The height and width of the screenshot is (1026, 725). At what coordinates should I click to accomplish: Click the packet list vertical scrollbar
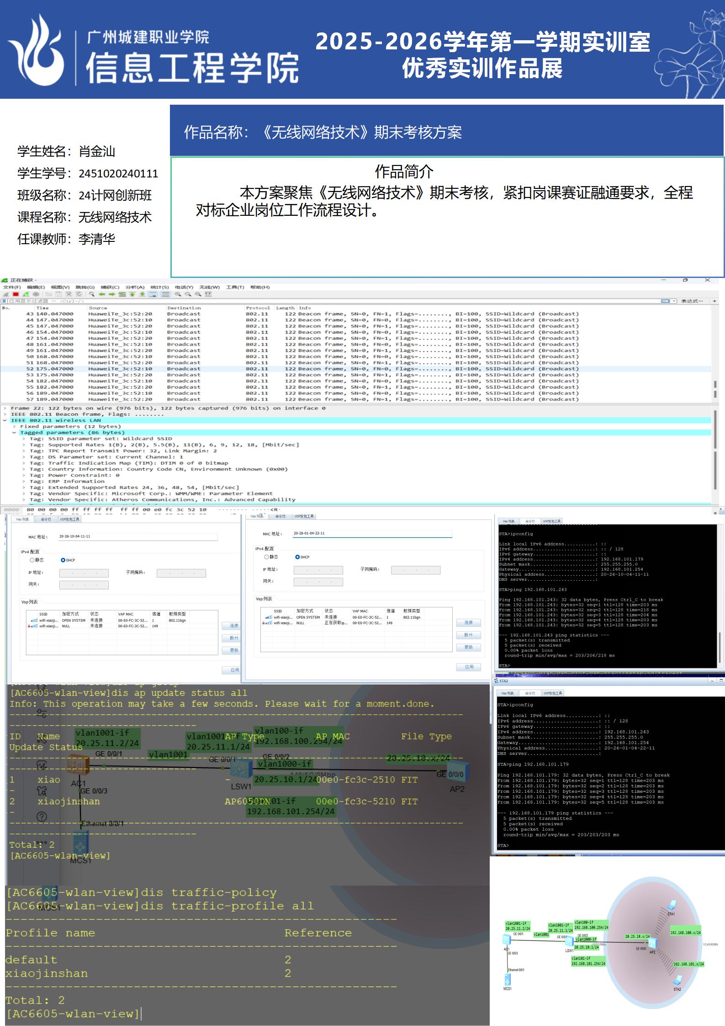tap(715, 389)
